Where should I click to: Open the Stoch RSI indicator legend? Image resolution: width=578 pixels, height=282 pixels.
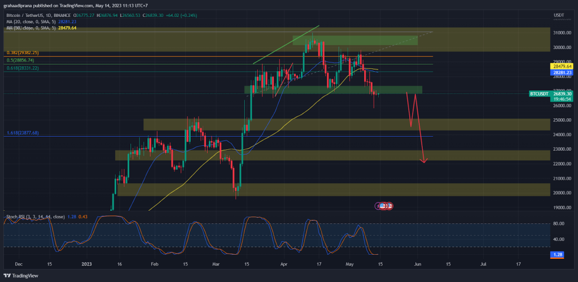36,216
